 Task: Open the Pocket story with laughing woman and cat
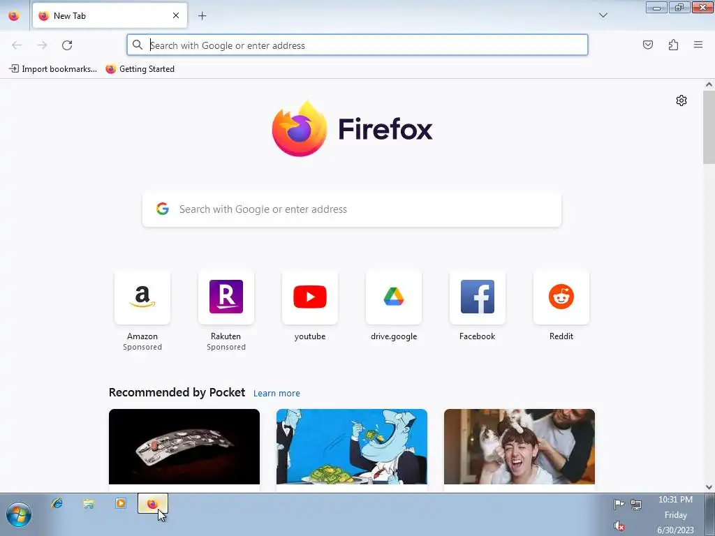pos(519,447)
